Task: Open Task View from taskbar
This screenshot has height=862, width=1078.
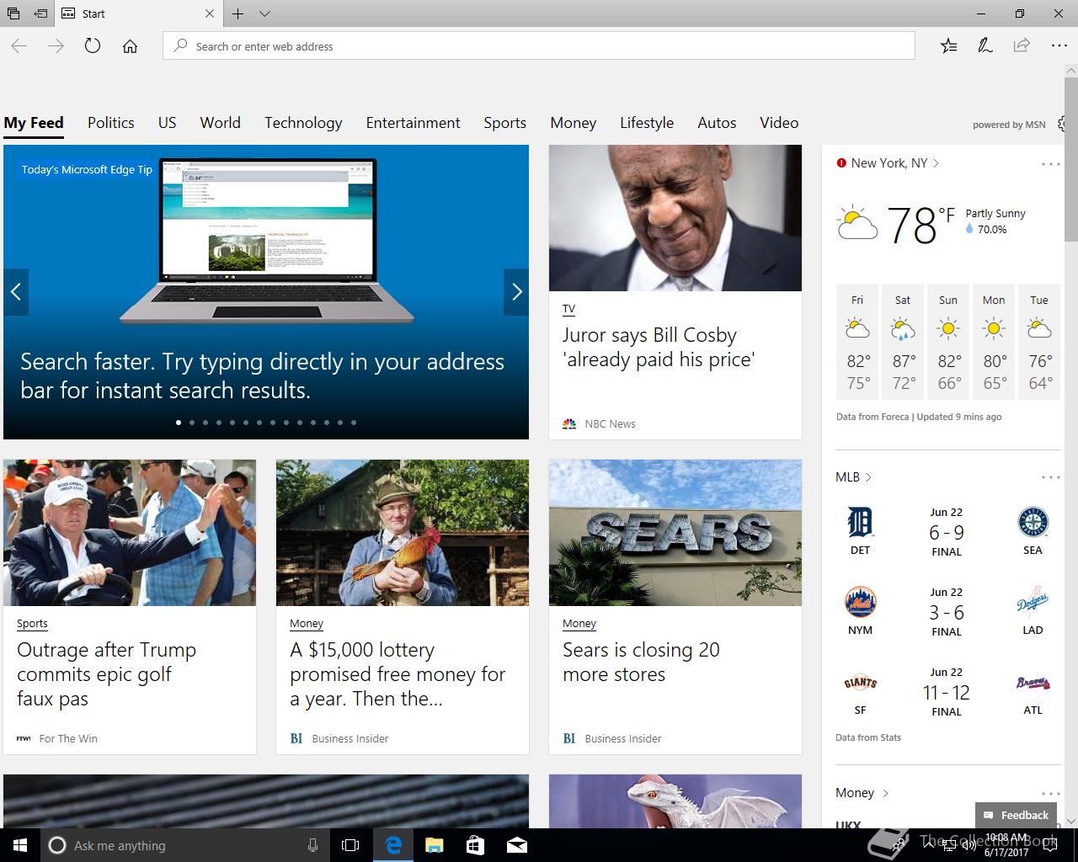Action: (x=350, y=845)
